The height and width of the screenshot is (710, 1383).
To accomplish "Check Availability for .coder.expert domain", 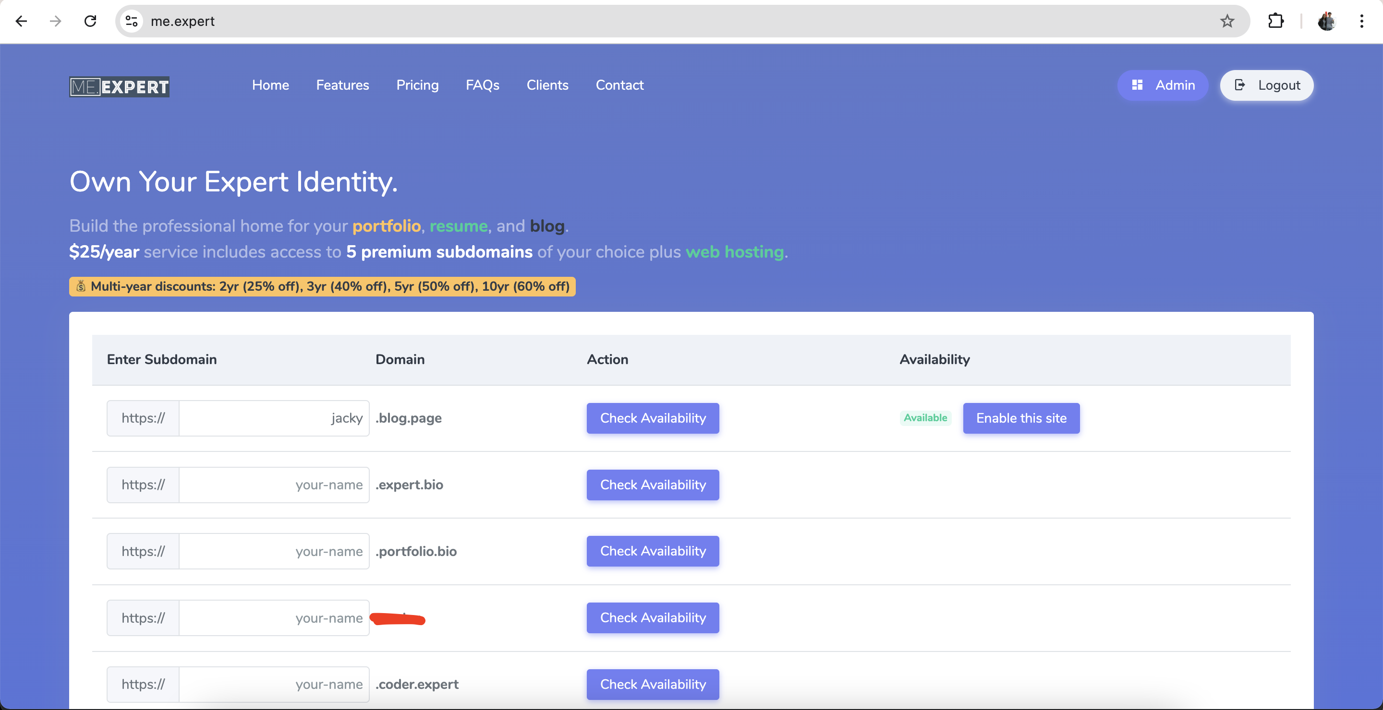I will (653, 684).
